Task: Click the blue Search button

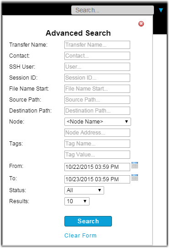Action: point(88,221)
